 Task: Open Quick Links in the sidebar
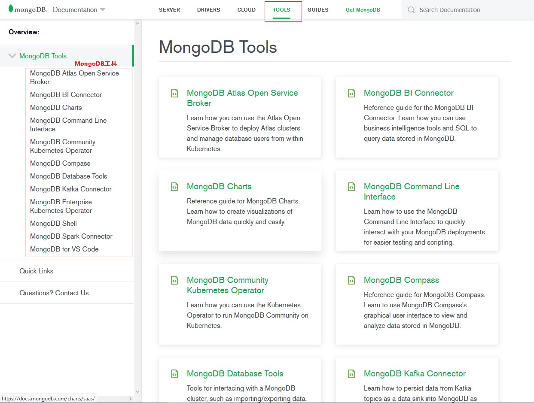(37, 271)
